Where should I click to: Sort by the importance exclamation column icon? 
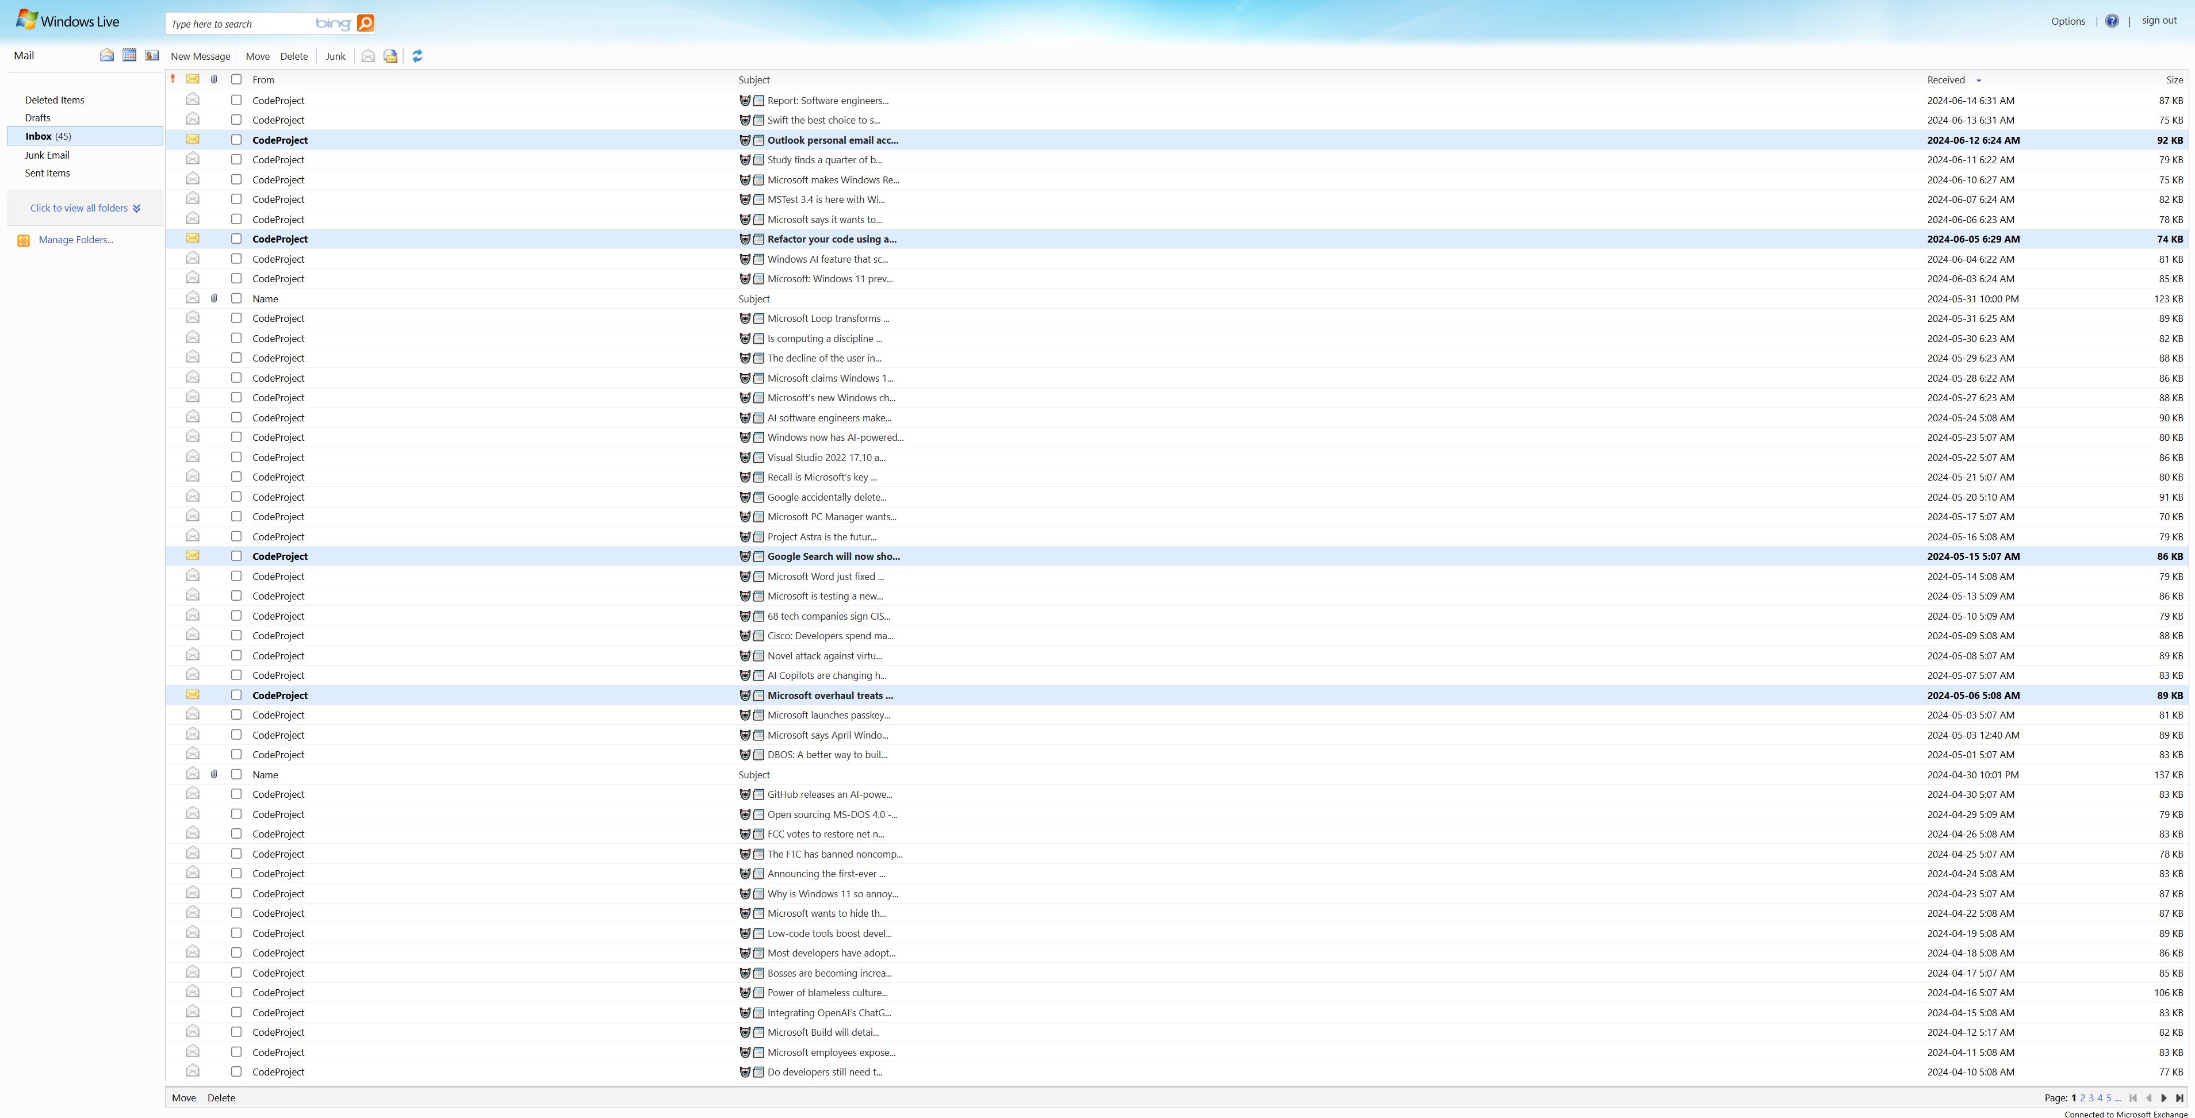point(173,79)
